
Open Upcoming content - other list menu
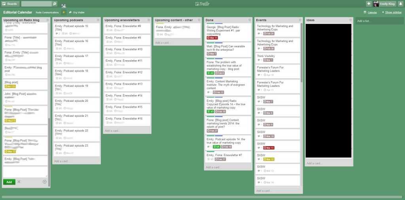pos(199,20)
